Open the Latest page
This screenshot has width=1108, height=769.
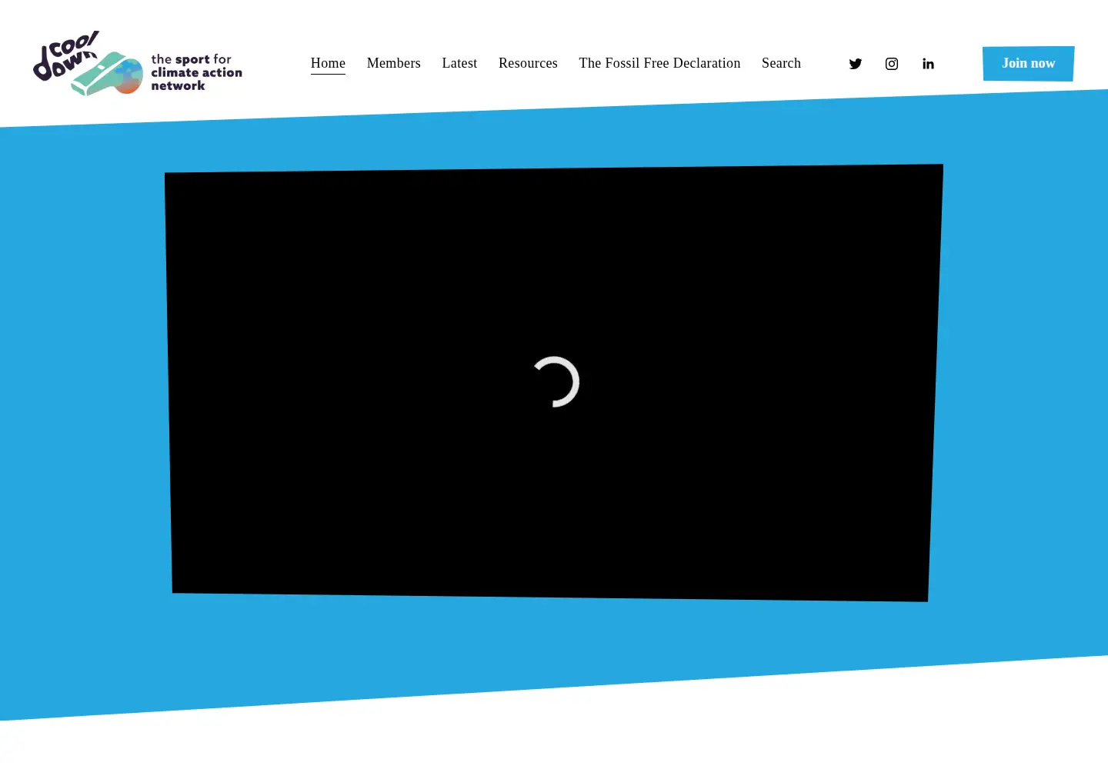pyautogui.click(x=459, y=63)
